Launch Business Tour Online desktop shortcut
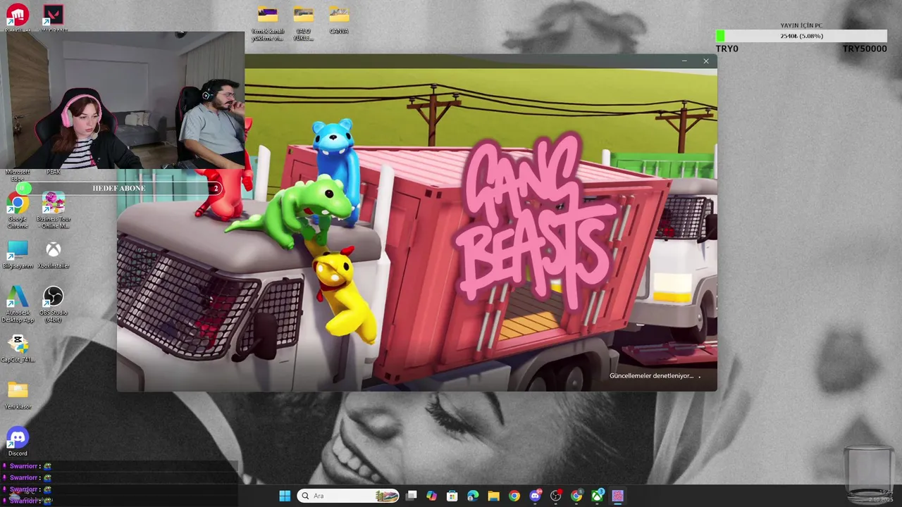902x507 pixels. 54,211
